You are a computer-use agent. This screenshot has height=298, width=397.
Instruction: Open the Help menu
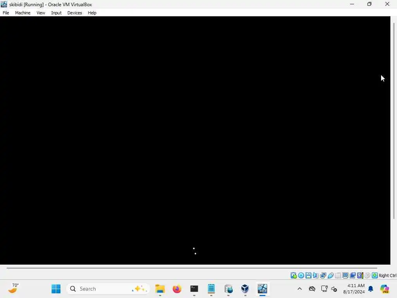(92, 13)
